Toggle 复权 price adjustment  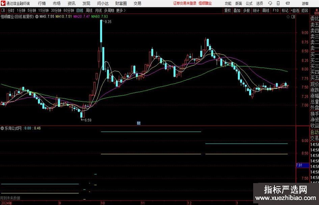coord(228,10)
